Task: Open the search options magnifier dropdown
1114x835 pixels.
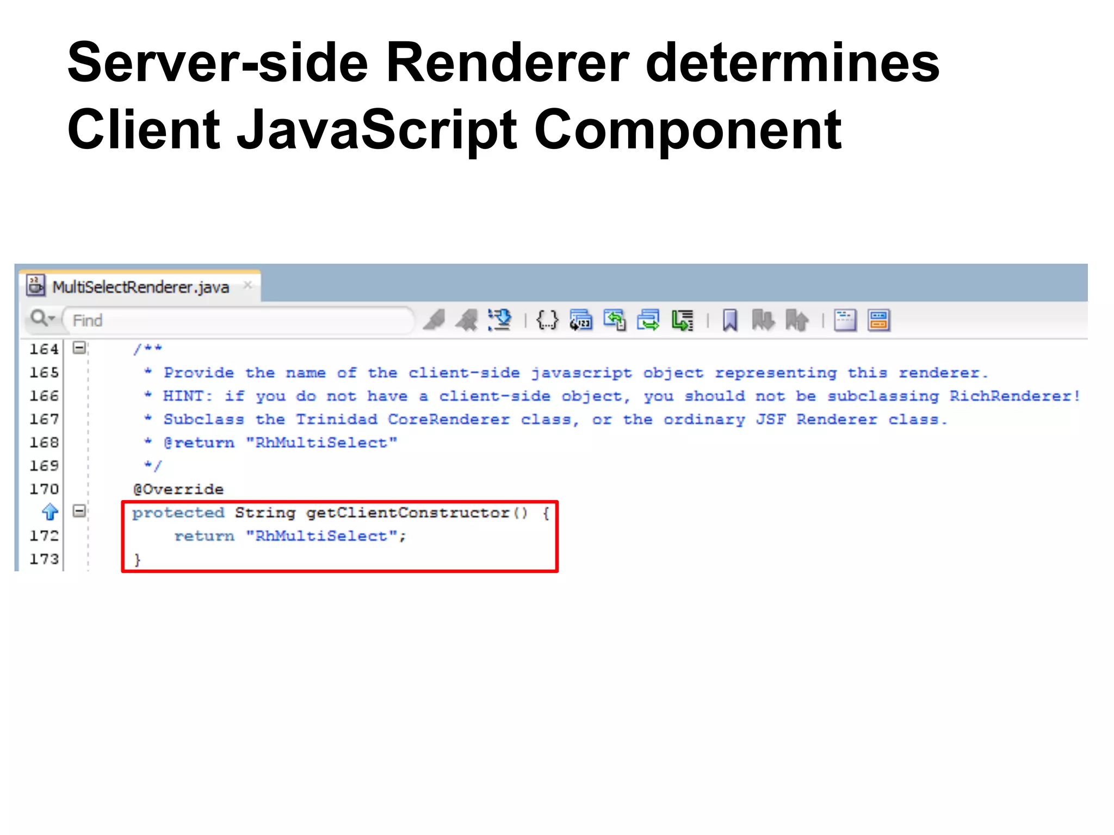Action: pos(43,319)
